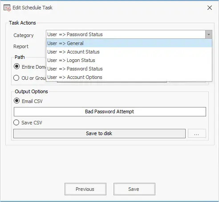Select the Entire Domain radio button
This screenshot has height=202, width=219.
coord(16,66)
